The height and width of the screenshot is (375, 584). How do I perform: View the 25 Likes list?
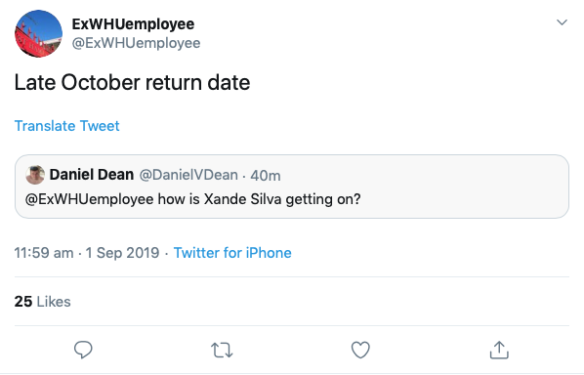point(42,301)
